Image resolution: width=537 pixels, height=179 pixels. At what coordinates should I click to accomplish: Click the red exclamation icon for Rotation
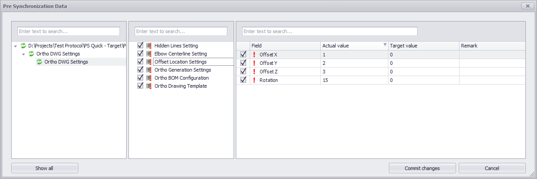point(254,80)
